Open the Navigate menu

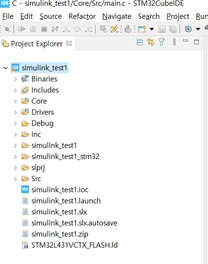click(x=117, y=16)
